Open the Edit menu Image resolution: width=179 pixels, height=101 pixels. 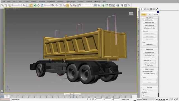coord(4,2)
